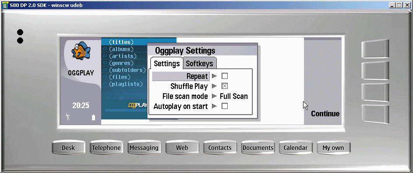Click the third hardware softkey on the right
Screen dimensions: 413x173
pyautogui.click(x=375, y=92)
